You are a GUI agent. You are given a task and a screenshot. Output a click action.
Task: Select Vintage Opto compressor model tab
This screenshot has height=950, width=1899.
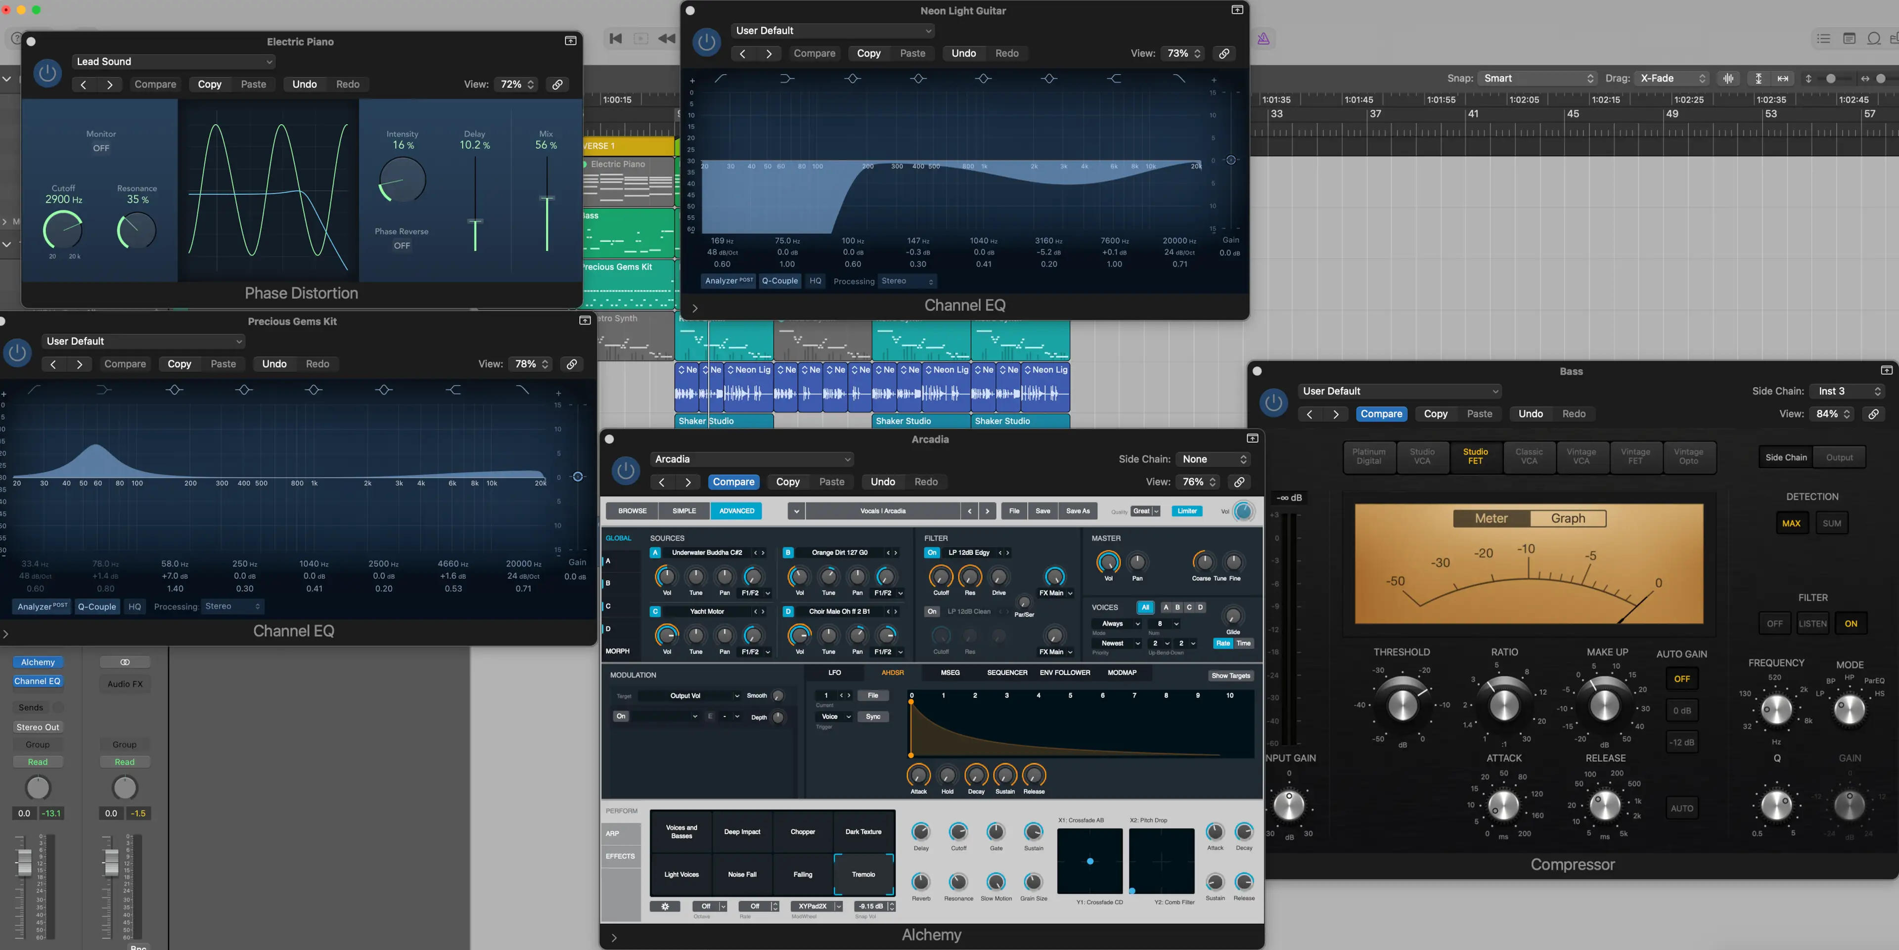click(1688, 457)
